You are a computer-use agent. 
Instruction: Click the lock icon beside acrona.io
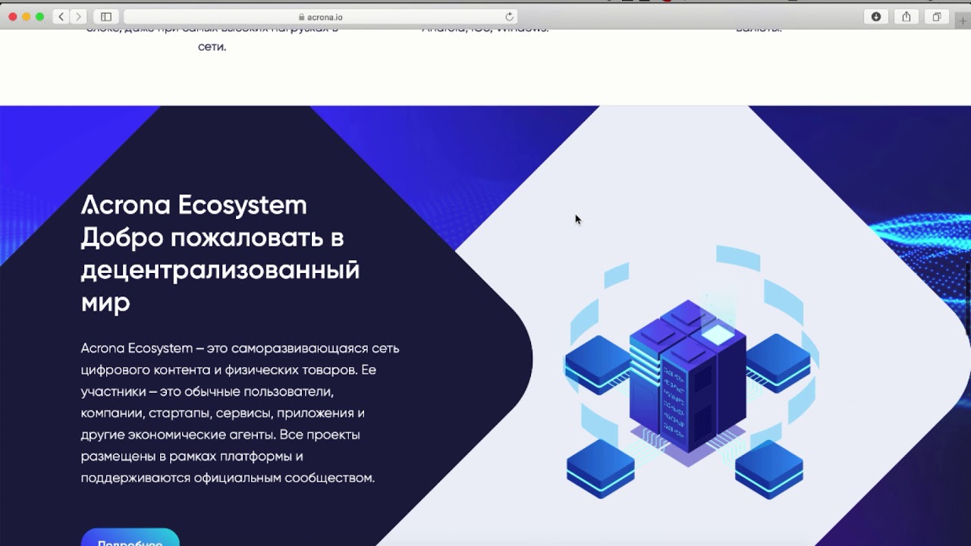[302, 17]
